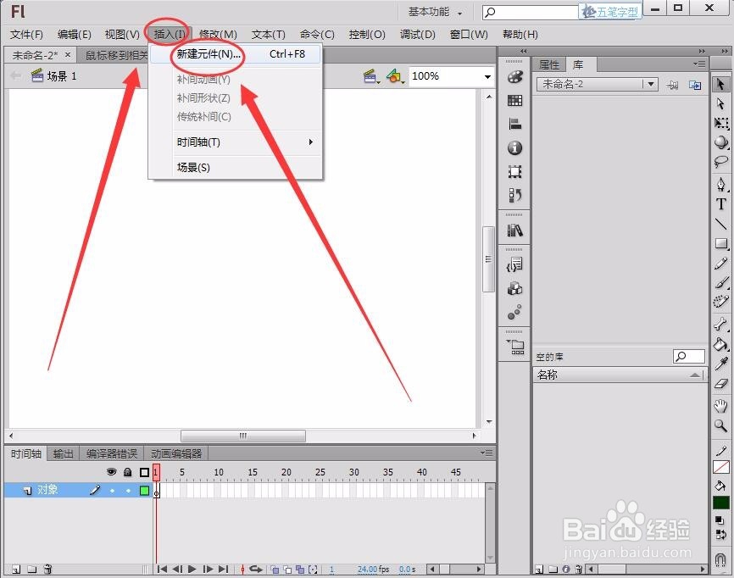Screen dimensions: 734x578
Task: Play the timeline animation
Action: pyautogui.click(x=192, y=570)
